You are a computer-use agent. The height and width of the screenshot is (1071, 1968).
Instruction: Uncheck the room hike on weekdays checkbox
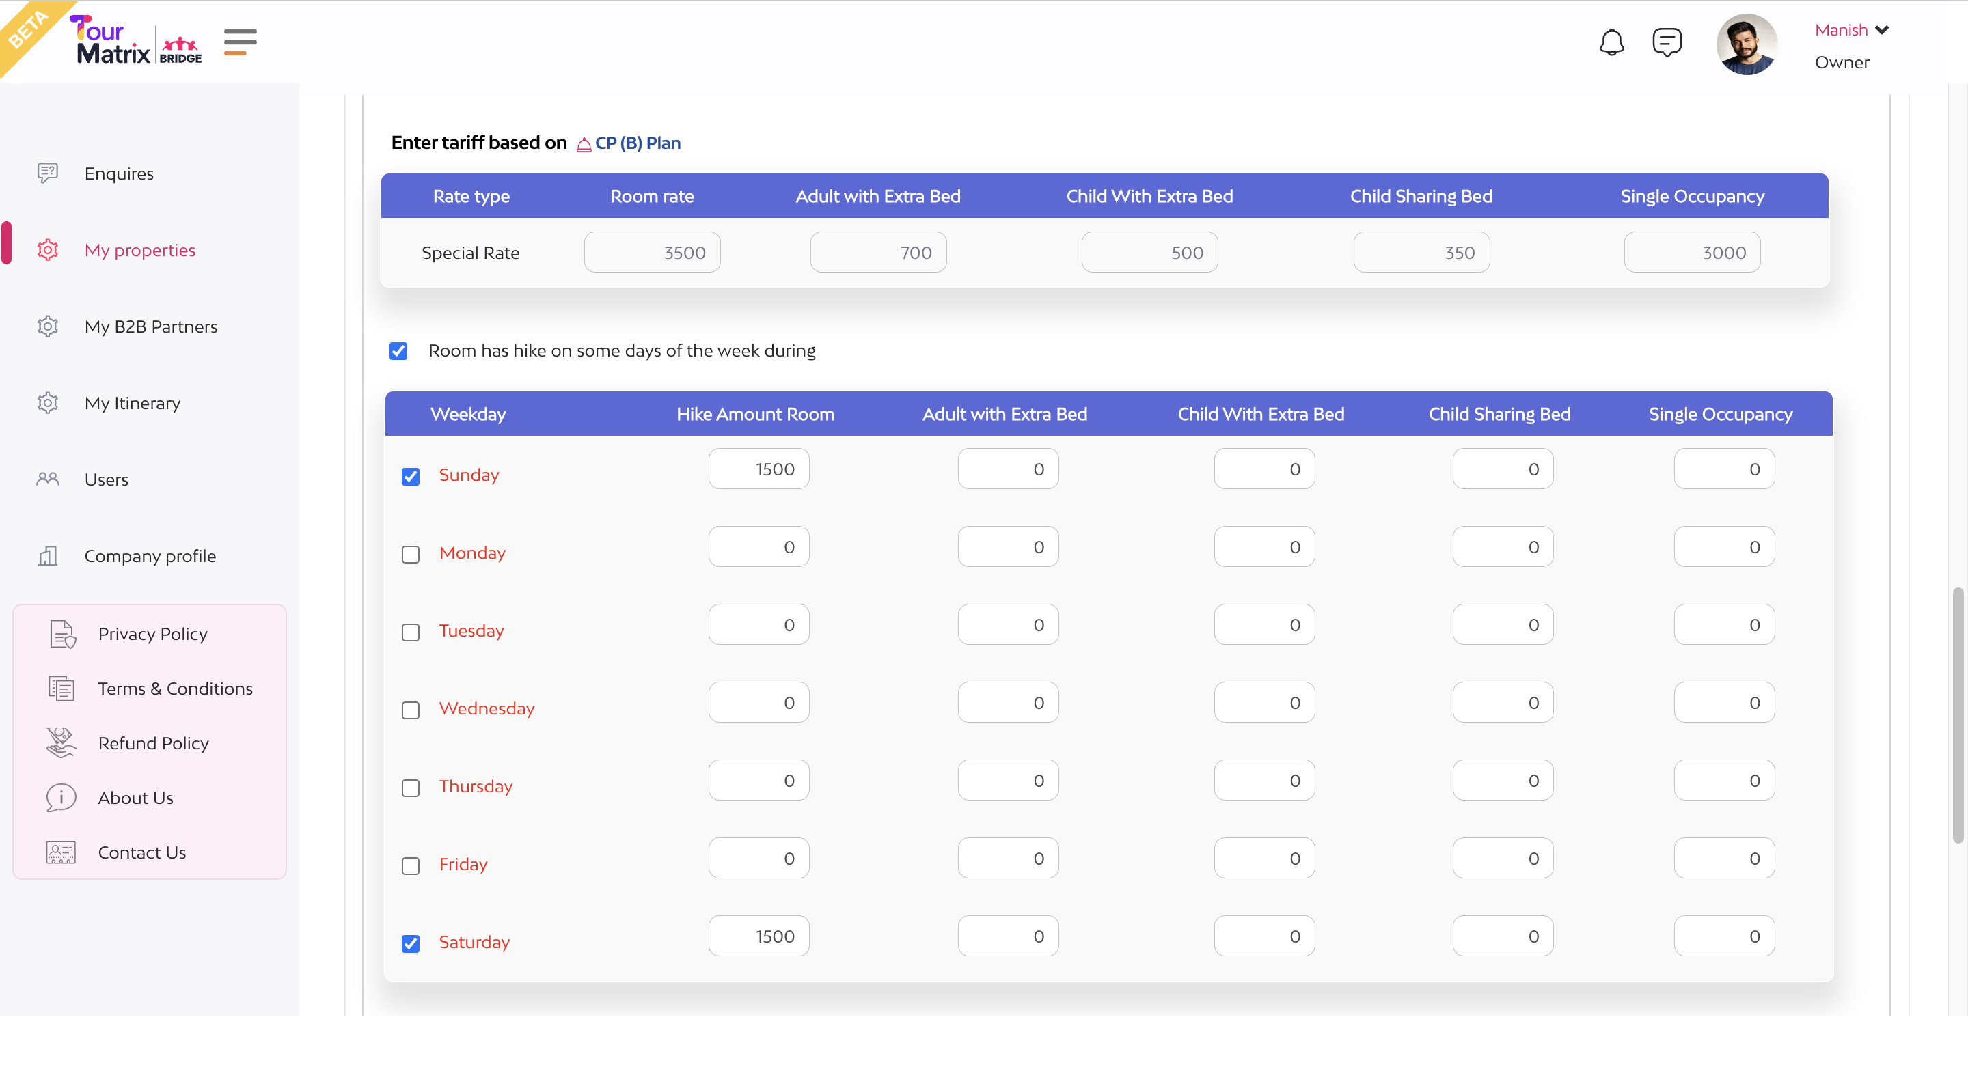tap(398, 350)
